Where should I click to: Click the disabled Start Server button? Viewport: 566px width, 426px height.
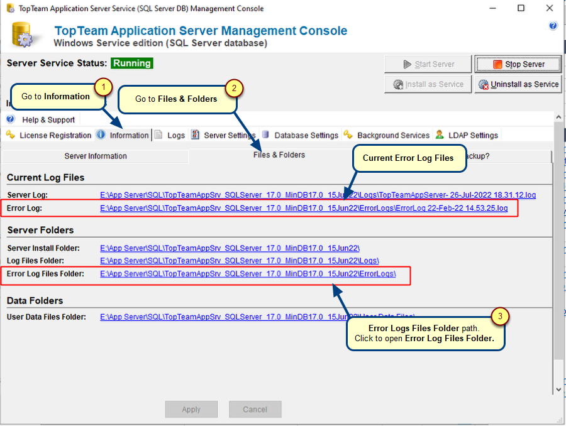tap(428, 64)
